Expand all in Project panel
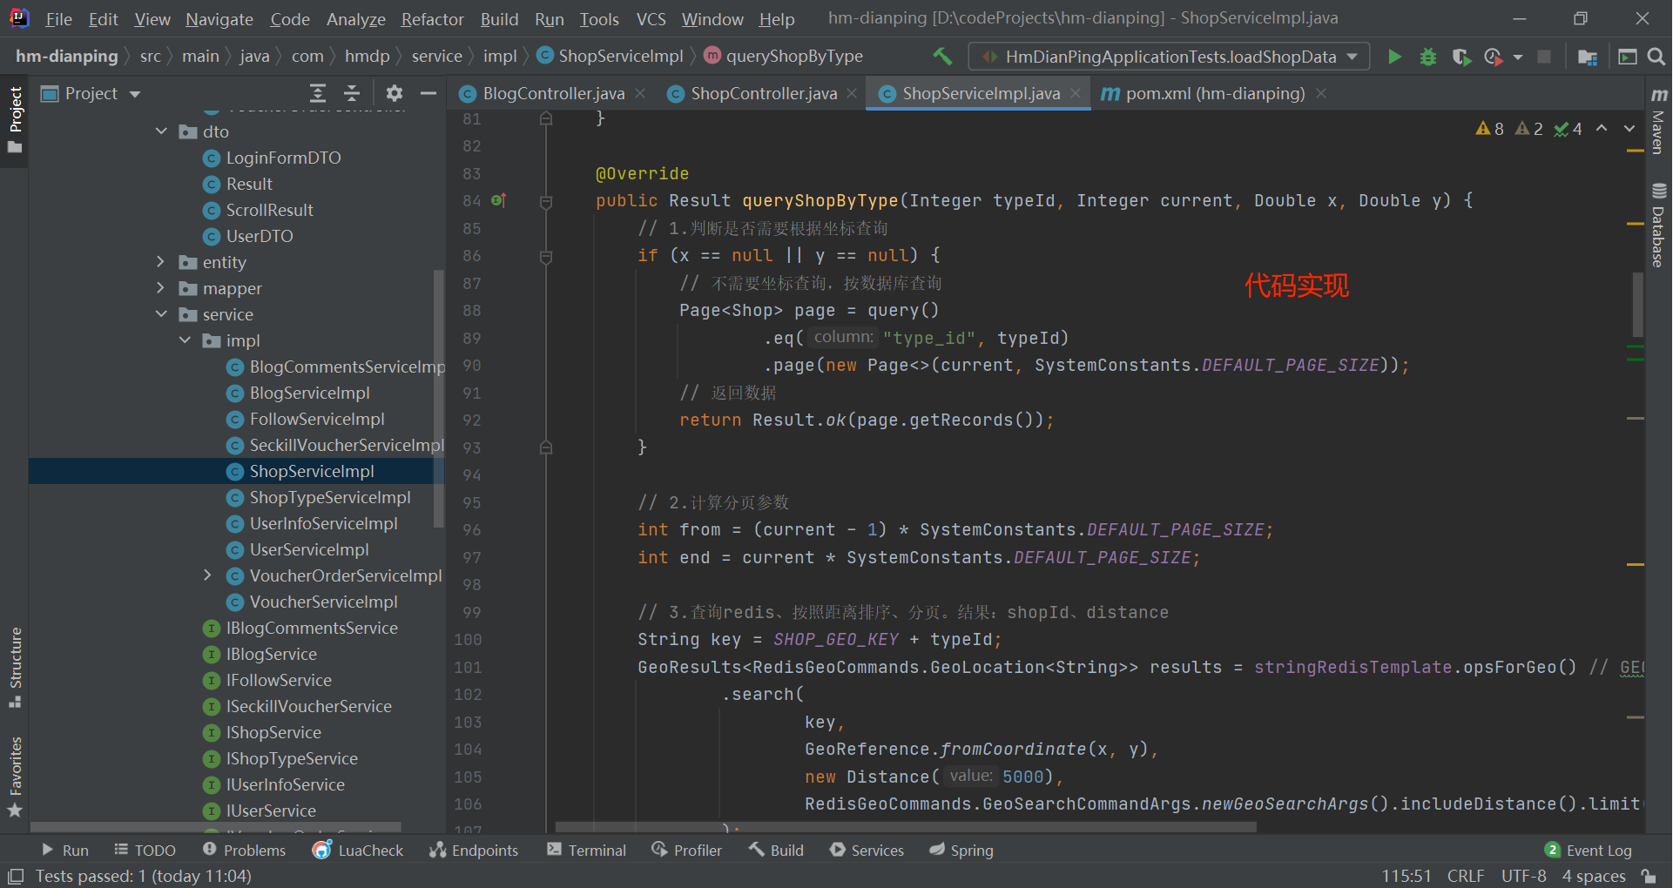 (318, 93)
